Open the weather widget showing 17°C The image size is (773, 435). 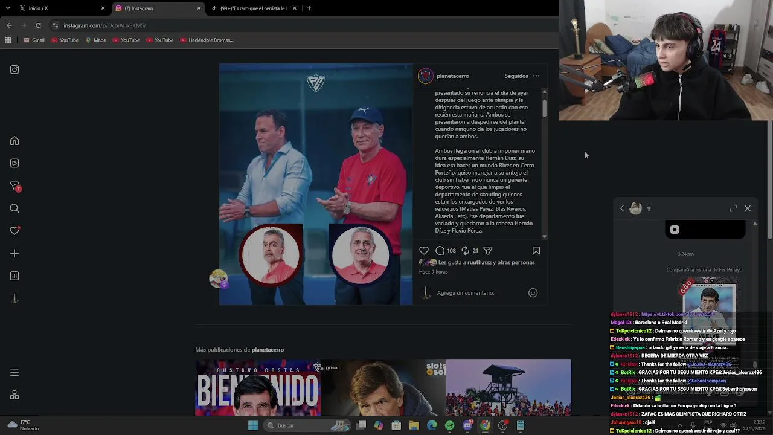[23, 425]
